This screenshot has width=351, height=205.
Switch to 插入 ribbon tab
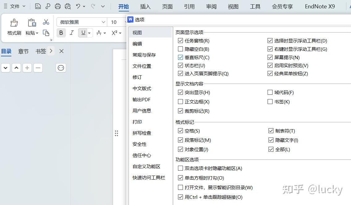point(145,7)
